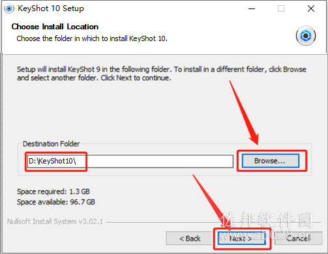Click the "Setup will install KeyShot 9" instruction text
328x254 pixels.
pos(162,74)
